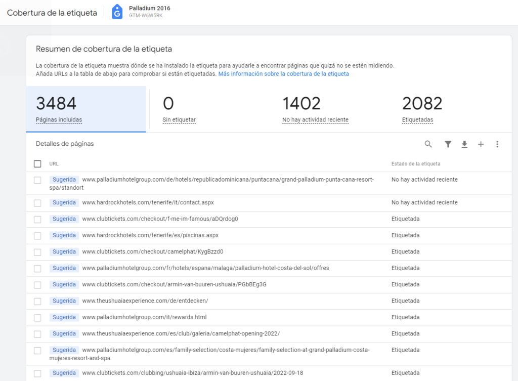Click the URL column header

pos(54,163)
